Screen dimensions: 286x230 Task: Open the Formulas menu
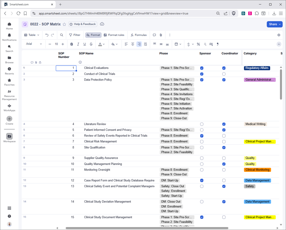pos(139,35)
